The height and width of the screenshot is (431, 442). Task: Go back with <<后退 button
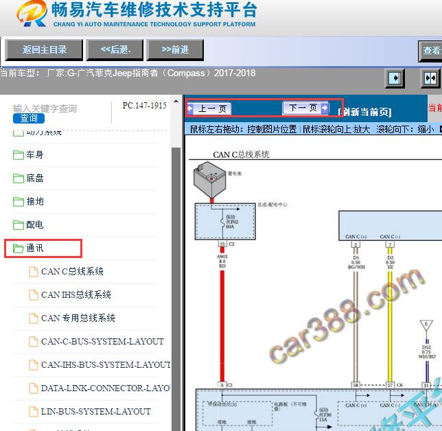point(115,50)
